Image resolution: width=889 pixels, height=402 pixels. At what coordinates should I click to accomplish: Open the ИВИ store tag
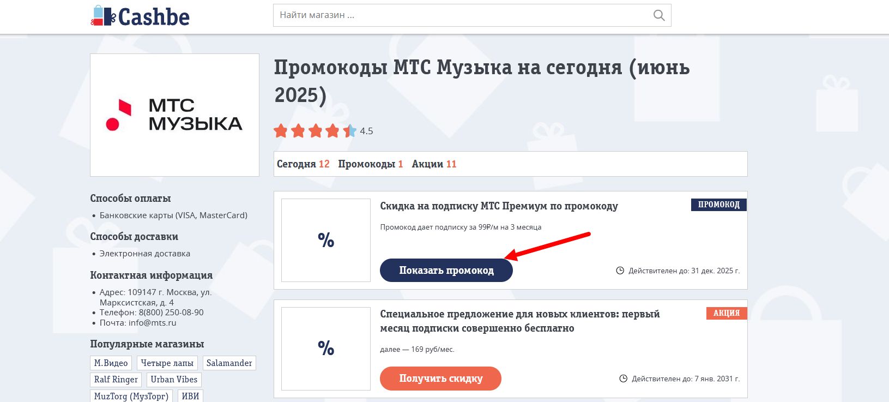[190, 396]
